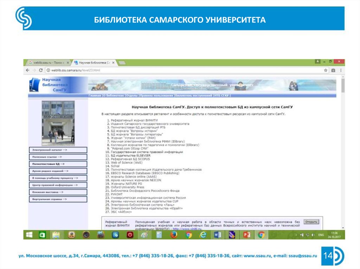Open Виртуальная справка sidebar button
Screen dimensions: 360x269
coord(58,199)
